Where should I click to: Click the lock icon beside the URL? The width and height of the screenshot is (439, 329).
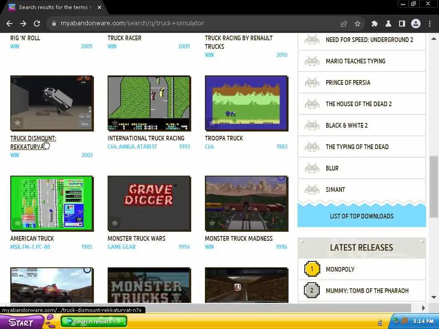coord(54,24)
